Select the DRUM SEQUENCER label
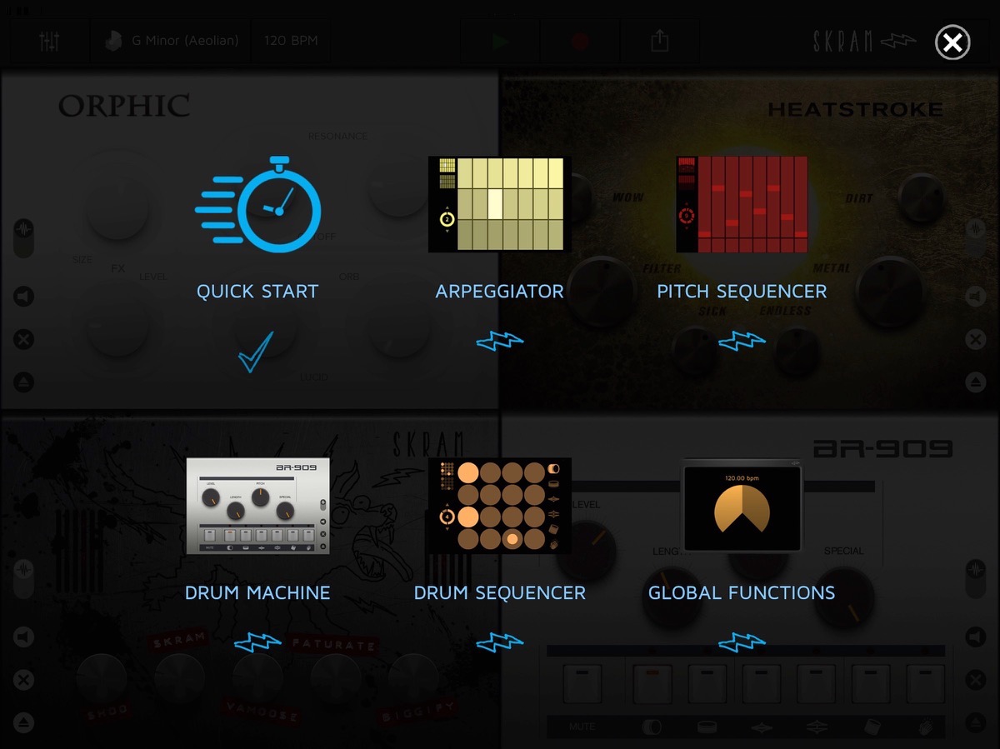The width and height of the screenshot is (1000, 749). coord(500,593)
